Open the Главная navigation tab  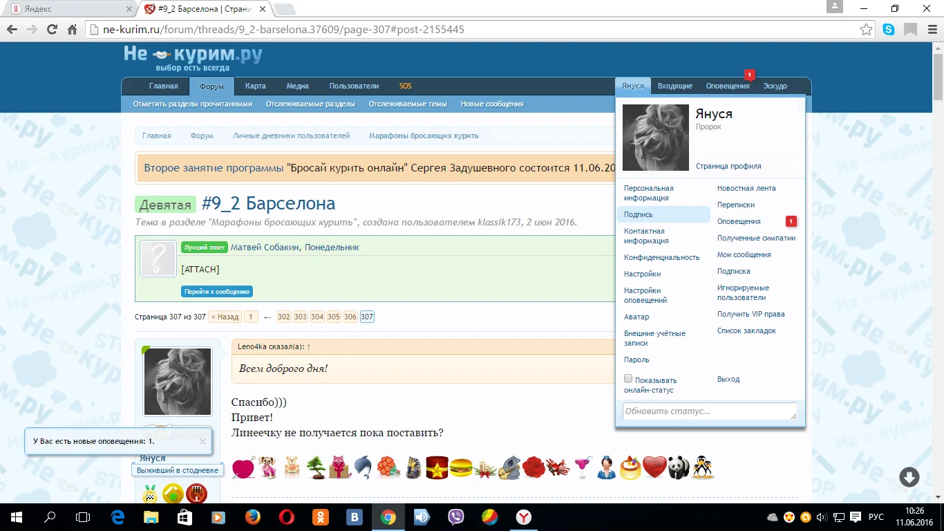coord(164,86)
